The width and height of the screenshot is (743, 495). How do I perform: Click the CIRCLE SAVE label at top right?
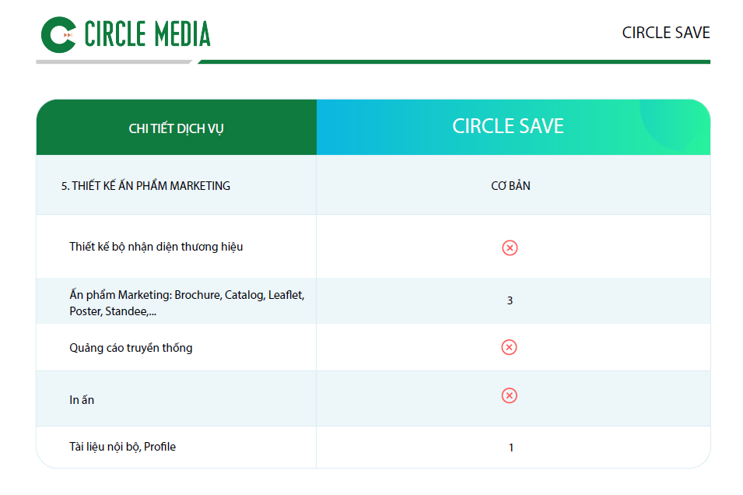pos(666,33)
